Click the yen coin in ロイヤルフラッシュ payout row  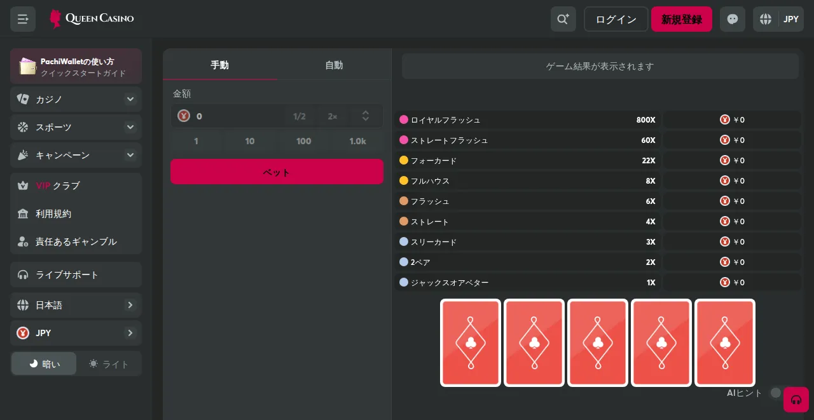[725, 119]
